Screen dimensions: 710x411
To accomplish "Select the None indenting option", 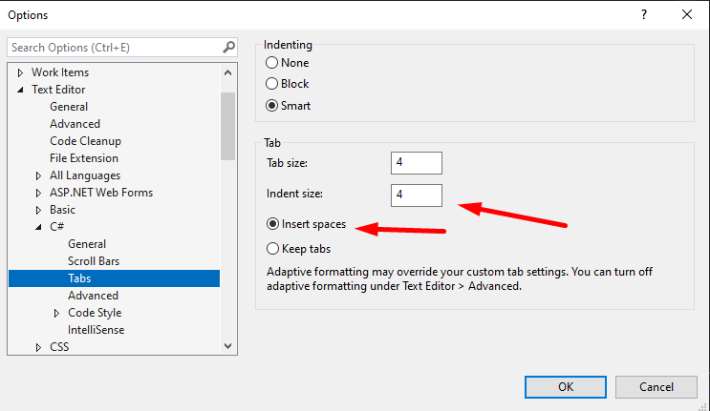I will tap(272, 63).
